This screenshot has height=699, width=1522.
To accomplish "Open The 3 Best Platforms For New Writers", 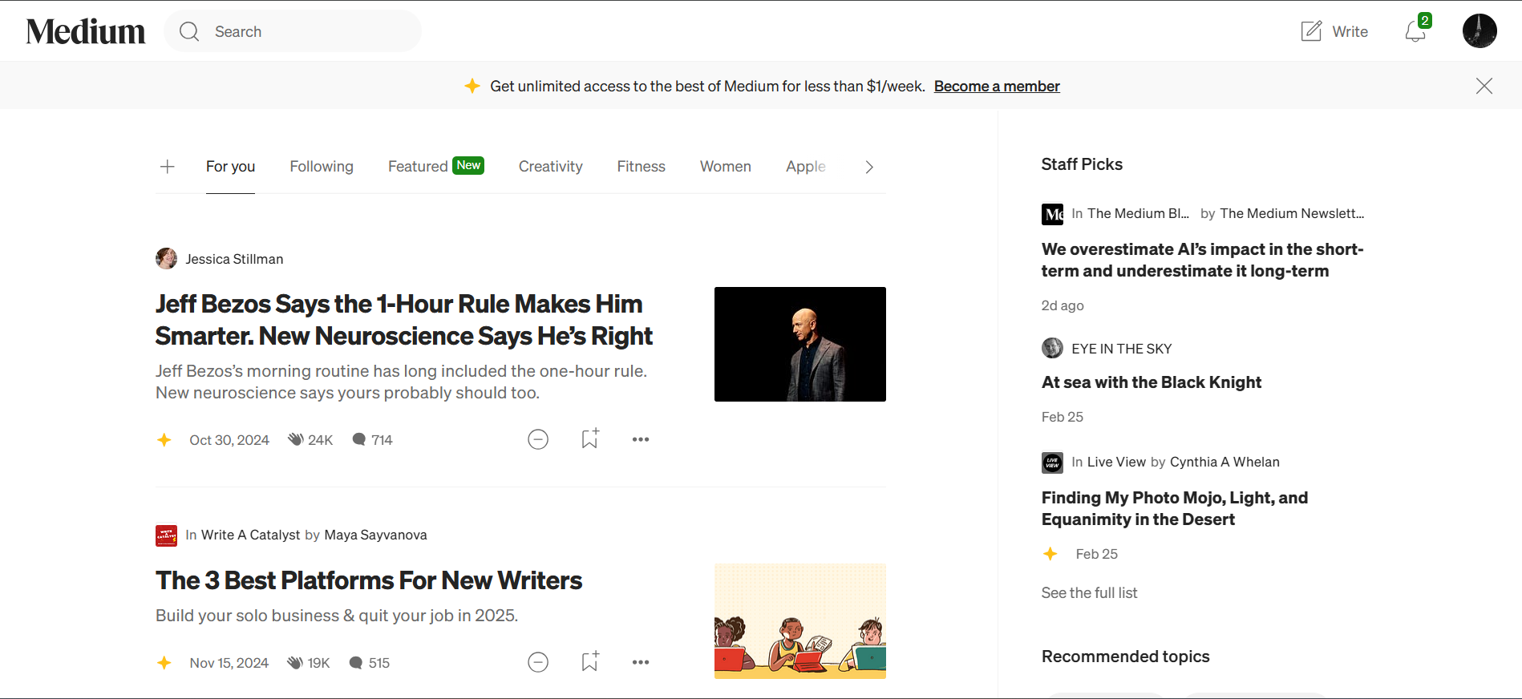I will pos(369,580).
